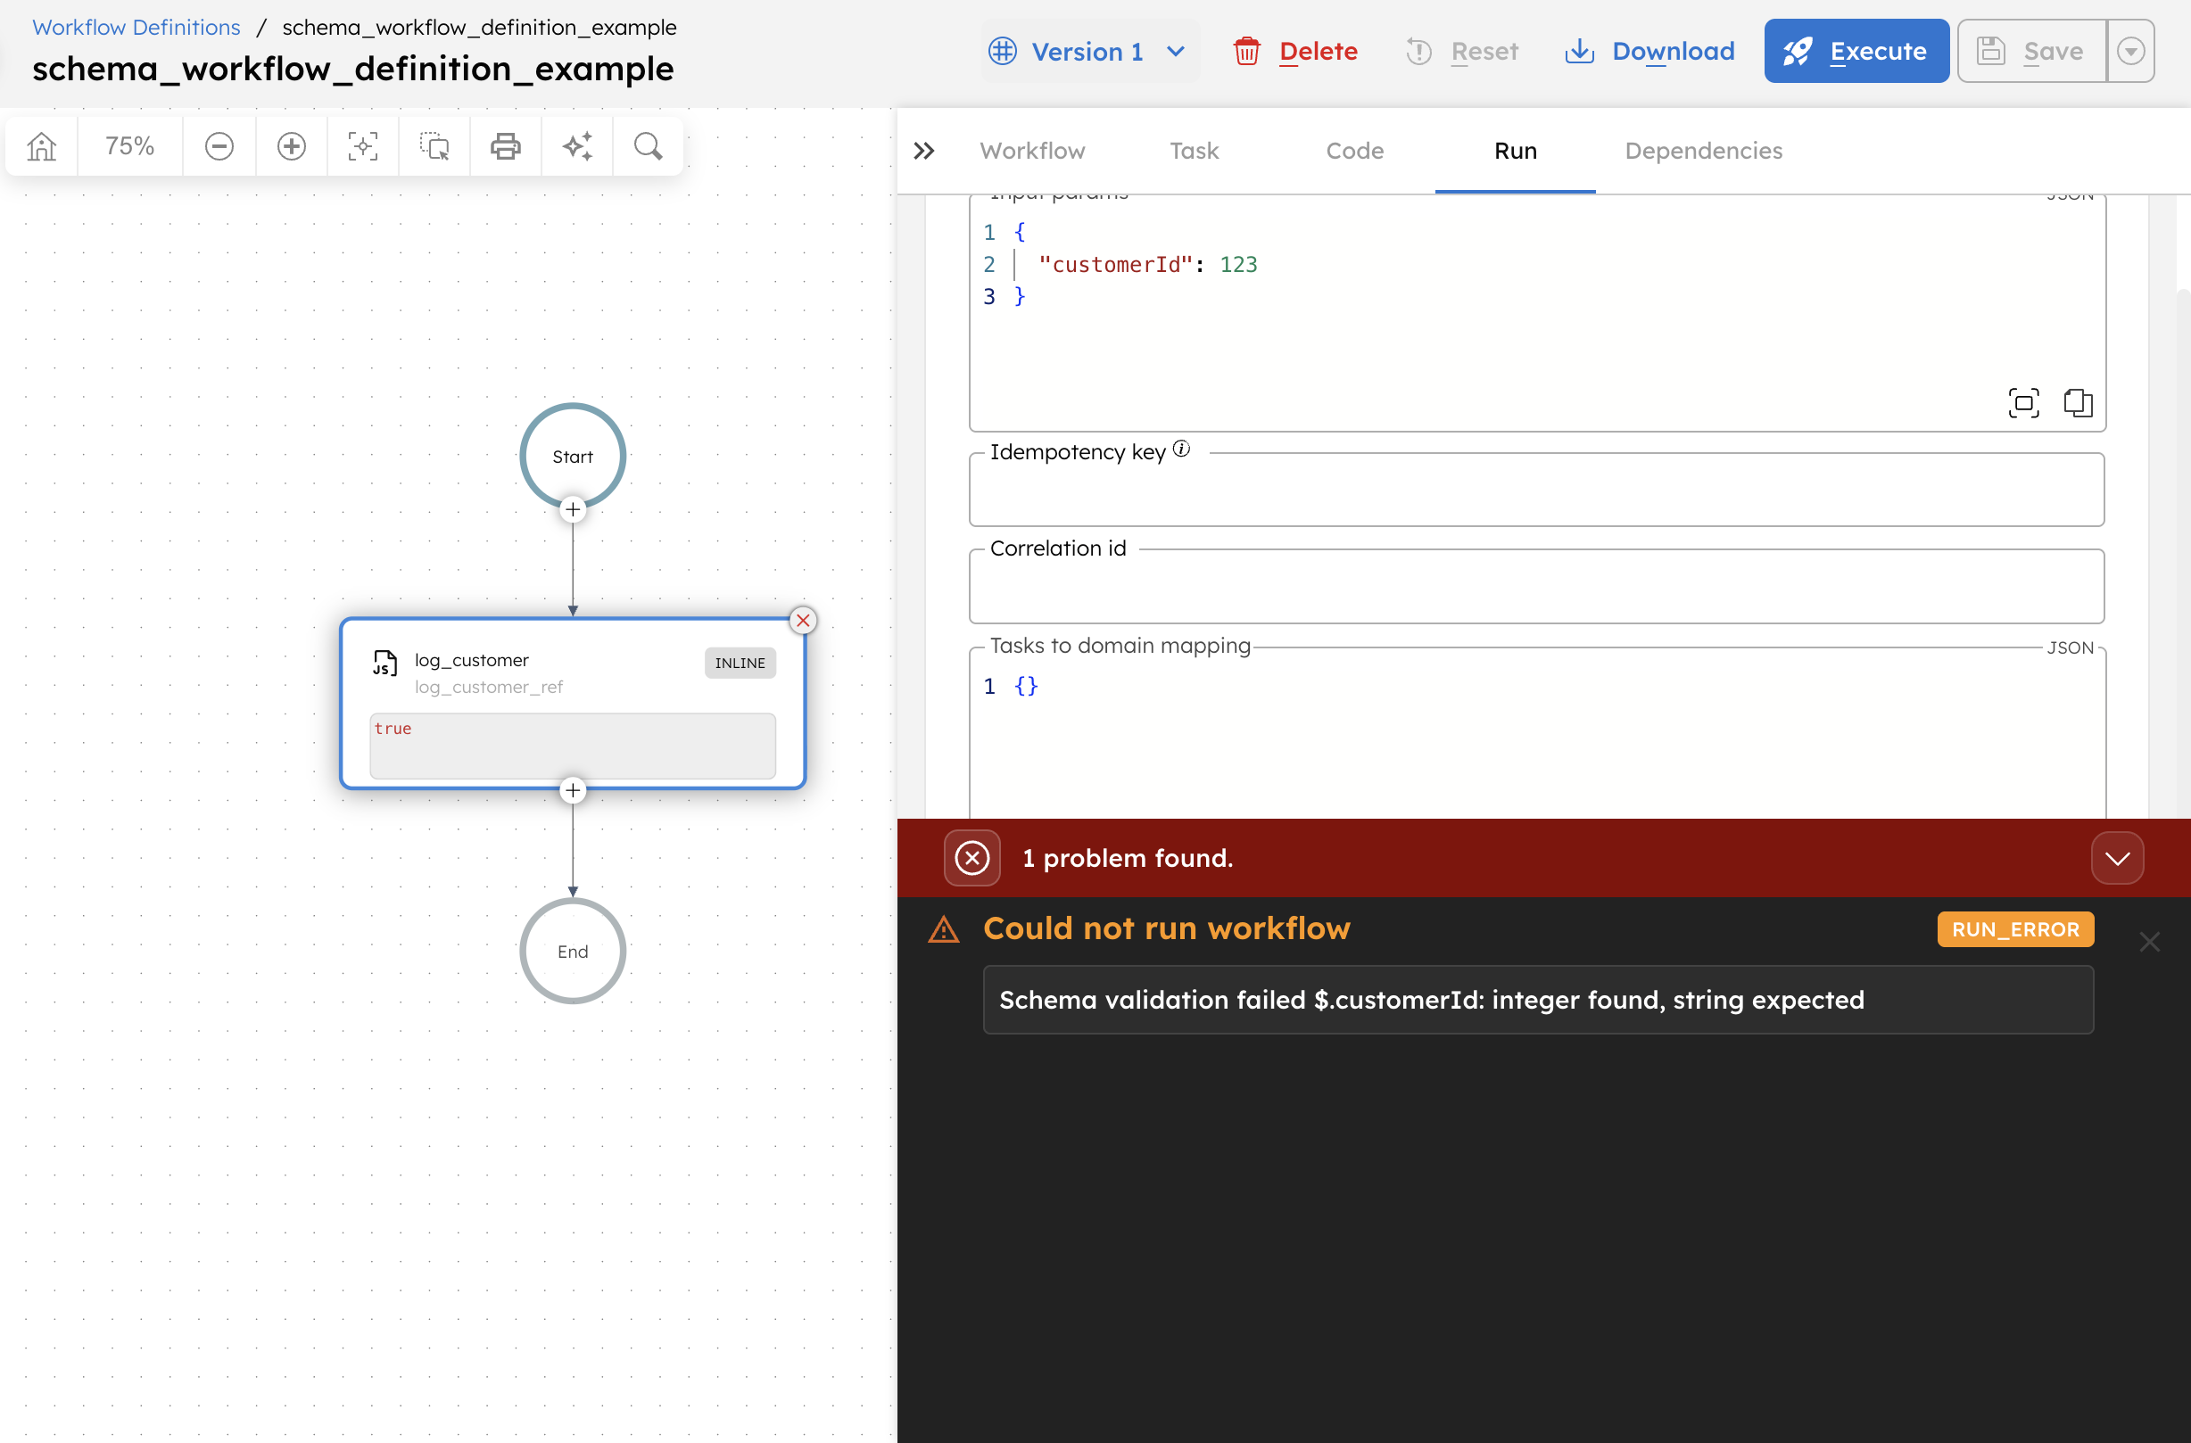The width and height of the screenshot is (2191, 1443).
Task: Collapse the right side panel
Action: [x=923, y=150]
